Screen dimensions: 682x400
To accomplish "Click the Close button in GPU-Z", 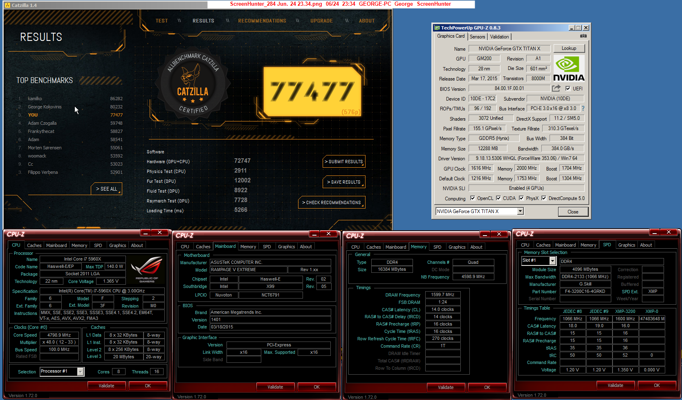I will click(x=573, y=211).
